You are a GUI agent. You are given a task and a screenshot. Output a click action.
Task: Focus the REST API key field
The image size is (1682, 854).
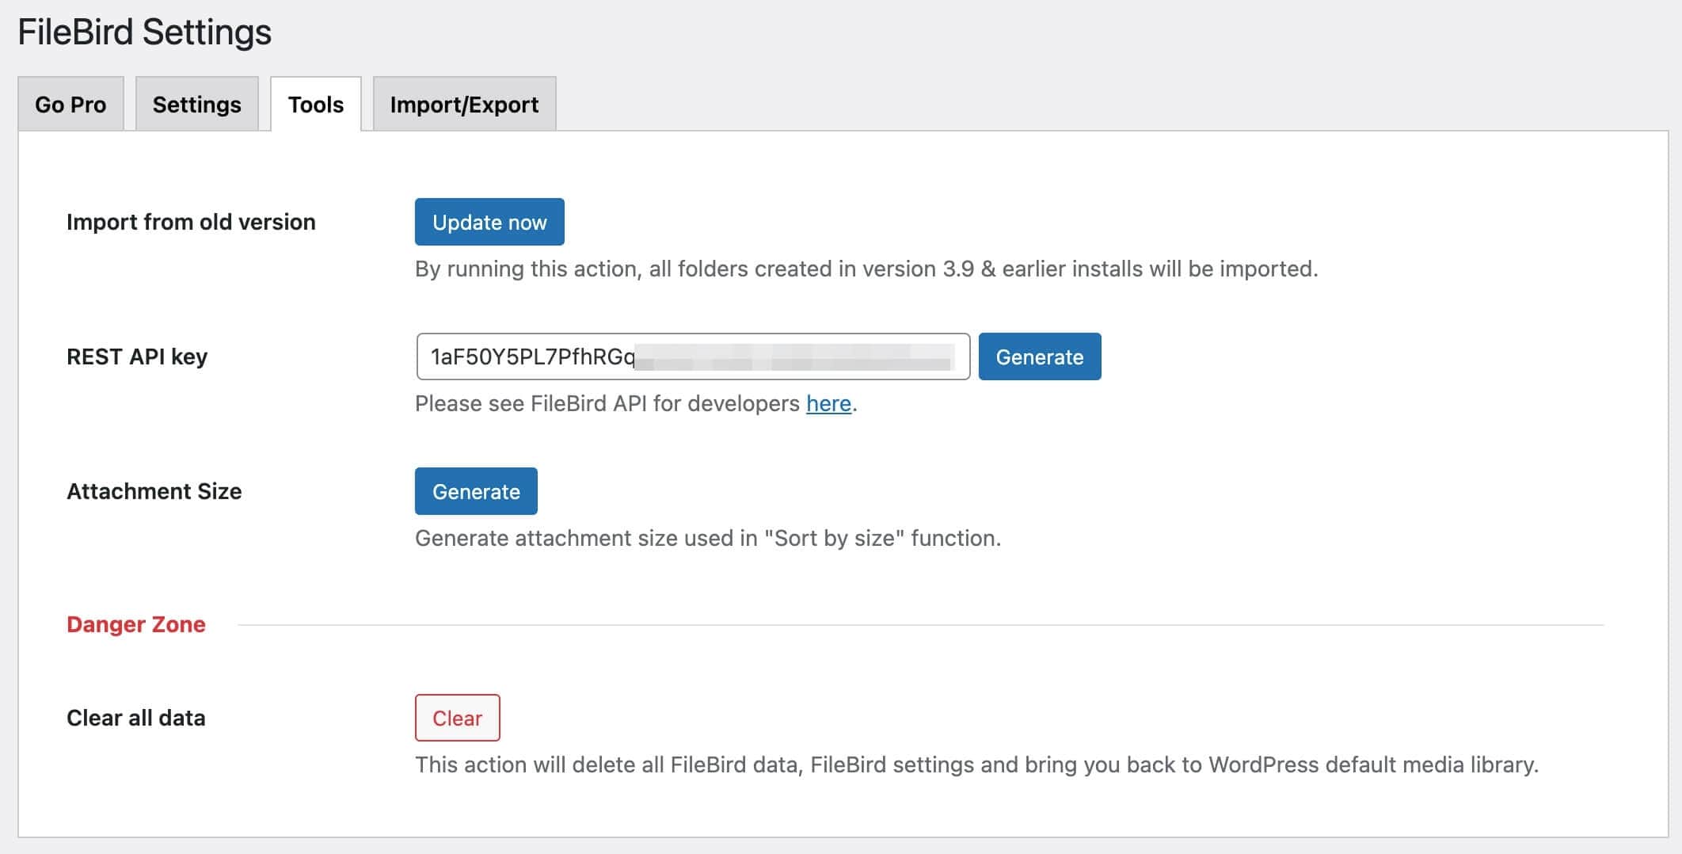click(x=693, y=356)
